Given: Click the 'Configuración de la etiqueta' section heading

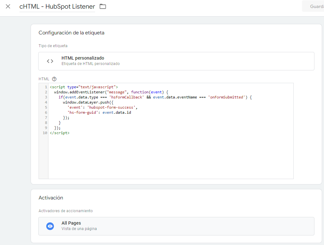Looking at the screenshot, I should click(71, 33).
